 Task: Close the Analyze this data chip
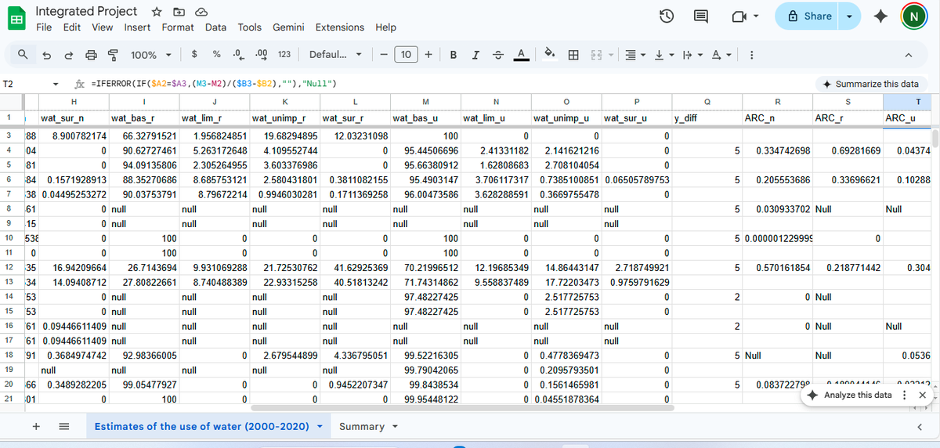pos(921,395)
